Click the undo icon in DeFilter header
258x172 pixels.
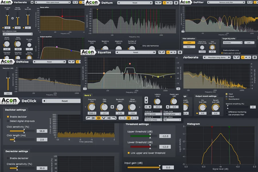[248, 2]
